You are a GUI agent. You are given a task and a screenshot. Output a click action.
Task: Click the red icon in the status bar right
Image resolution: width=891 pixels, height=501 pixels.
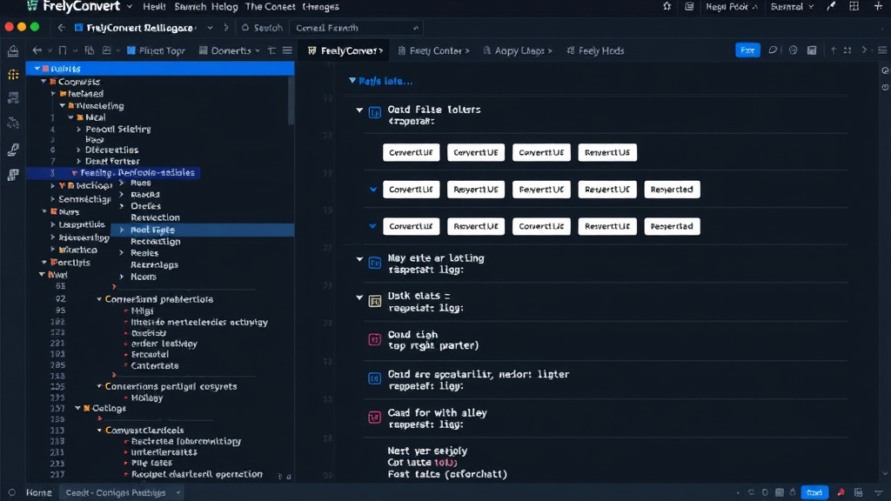coord(841,492)
